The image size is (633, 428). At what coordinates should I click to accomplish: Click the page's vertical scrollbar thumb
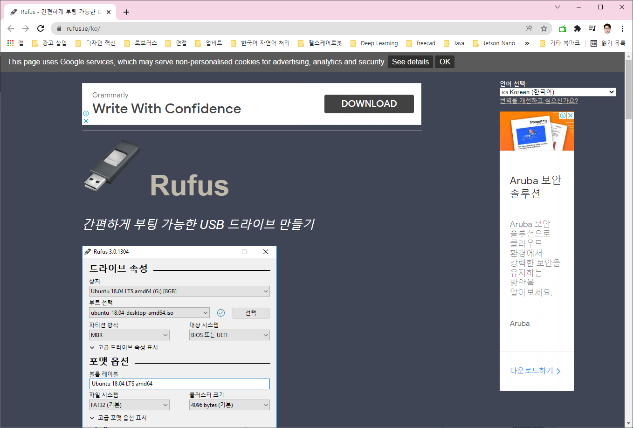coord(628,90)
